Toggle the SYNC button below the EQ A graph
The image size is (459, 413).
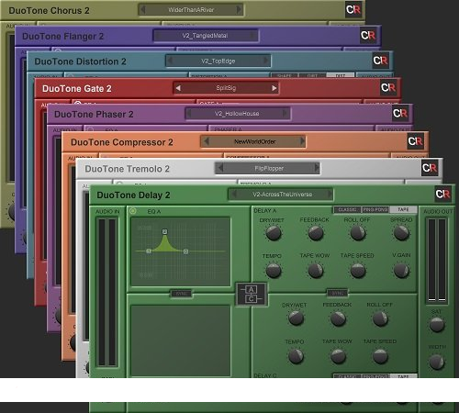(x=181, y=294)
